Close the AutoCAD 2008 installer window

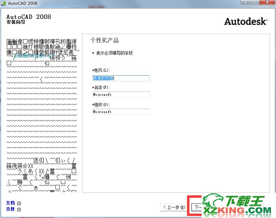[267, 2]
